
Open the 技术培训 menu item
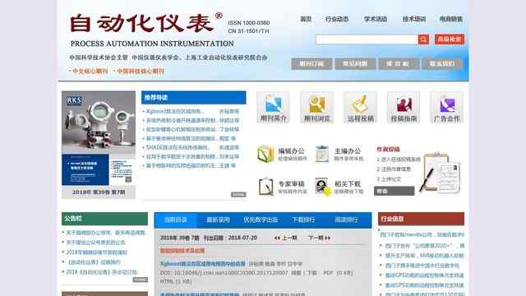point(414,19)
